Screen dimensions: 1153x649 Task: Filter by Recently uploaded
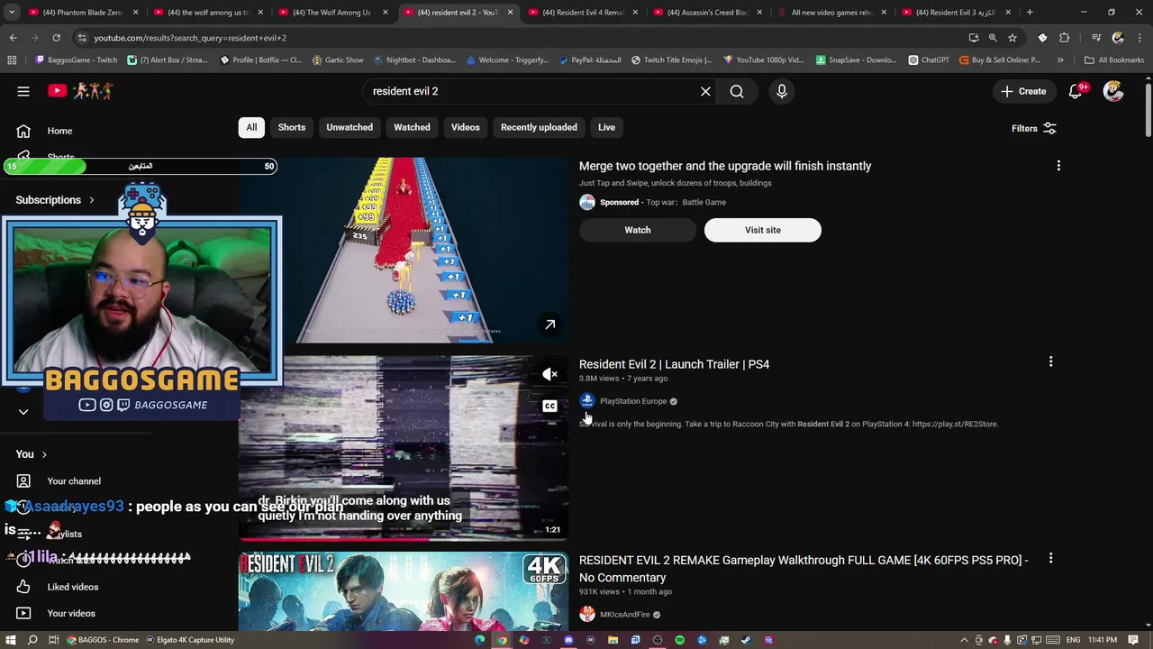(x=539, y=127)
